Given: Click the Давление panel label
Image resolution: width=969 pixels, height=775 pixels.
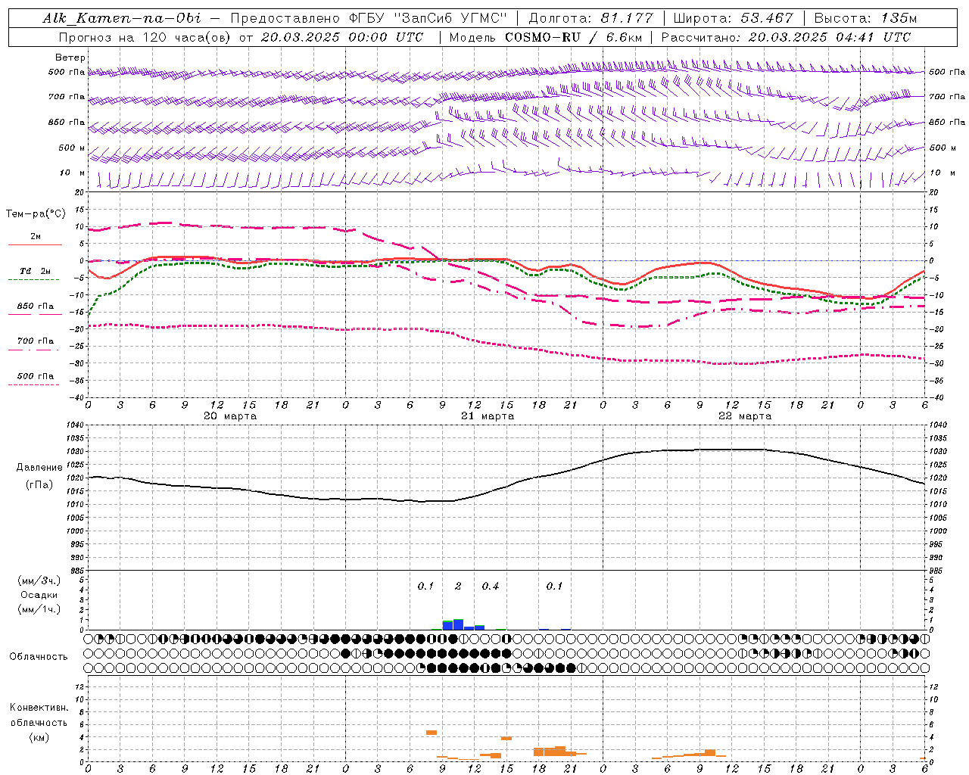Looking at the screenshot, I should coord(39,468).
